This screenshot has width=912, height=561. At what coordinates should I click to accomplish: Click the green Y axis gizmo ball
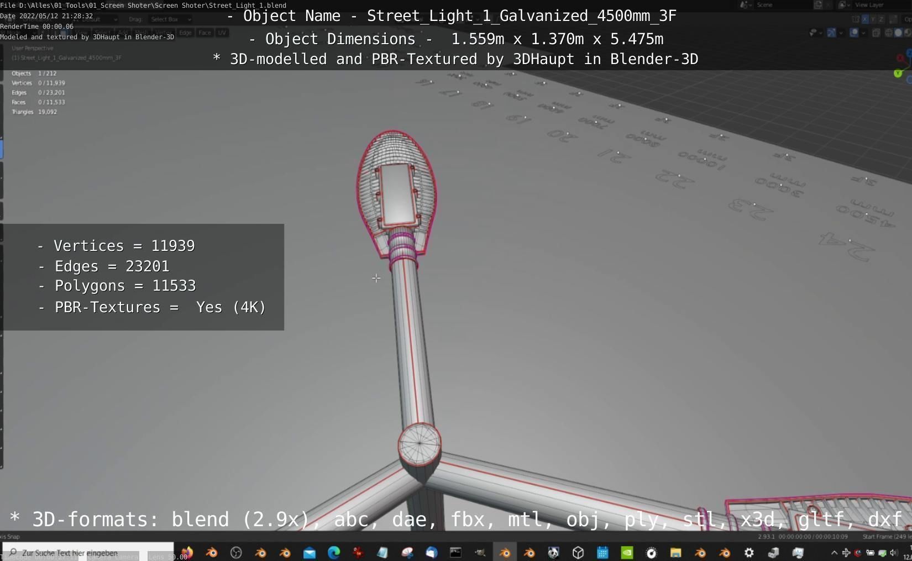[x=898, y=73]
